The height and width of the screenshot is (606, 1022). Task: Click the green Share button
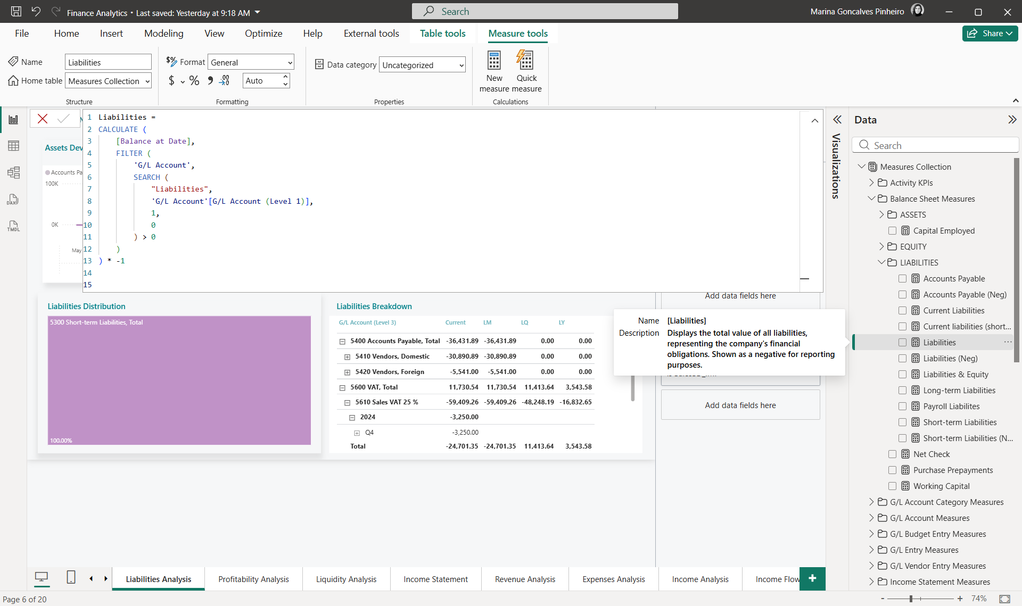pos(990,34)
